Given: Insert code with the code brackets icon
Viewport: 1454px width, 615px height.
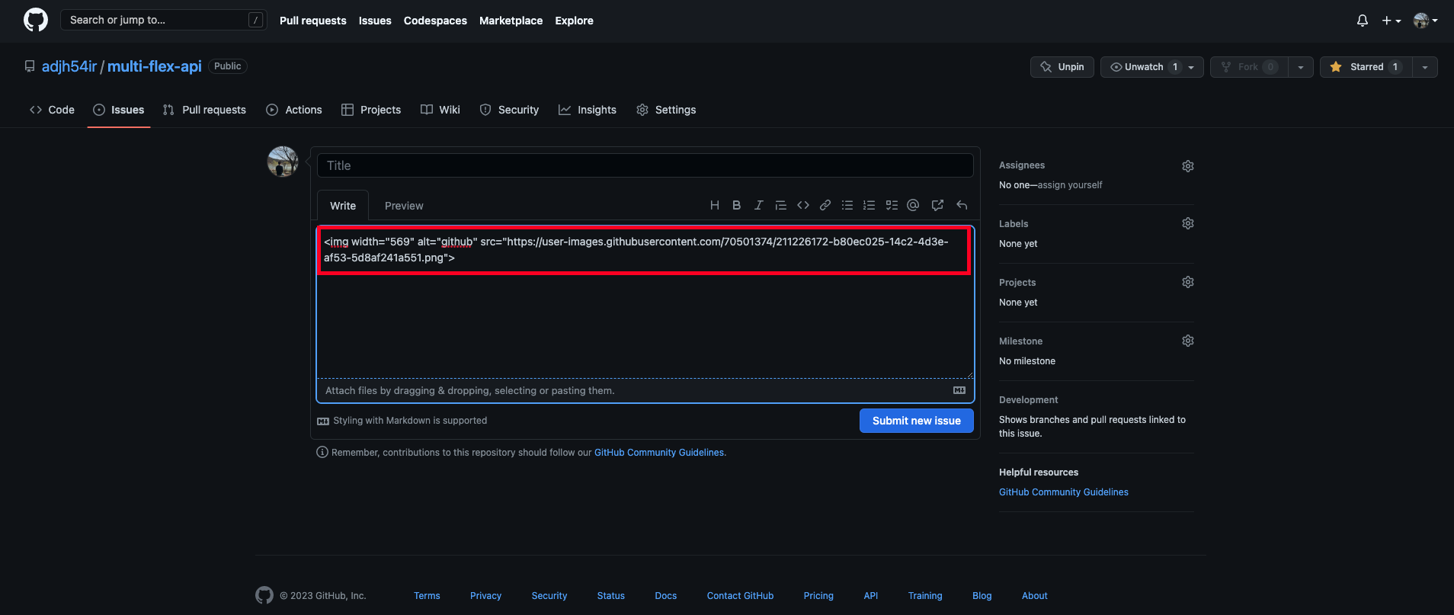Looking at the screenshot, I should pos(803,205).
